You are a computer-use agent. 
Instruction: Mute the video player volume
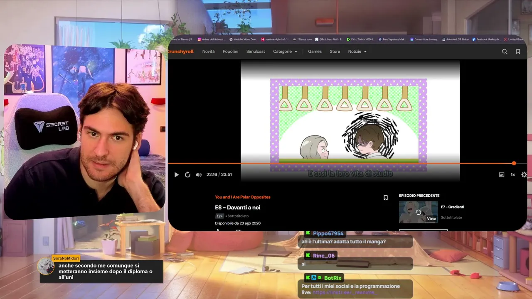point(199,175)
